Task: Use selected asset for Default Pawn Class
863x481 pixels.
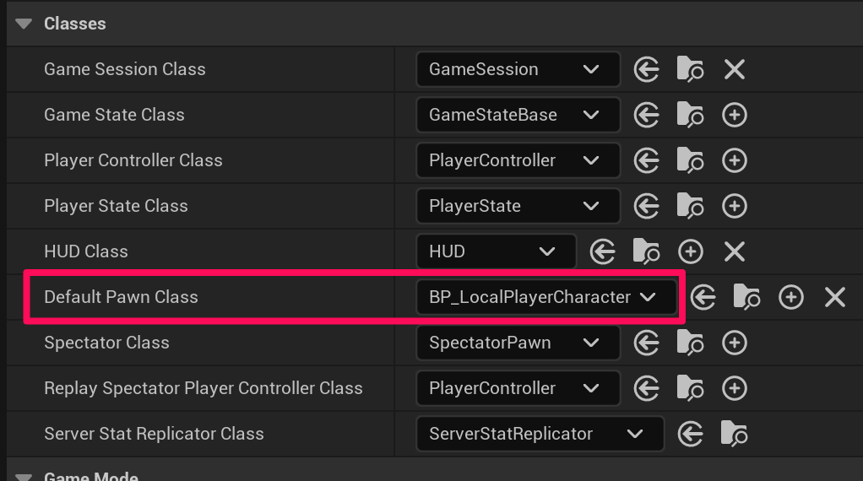Action: pos(703,297)
